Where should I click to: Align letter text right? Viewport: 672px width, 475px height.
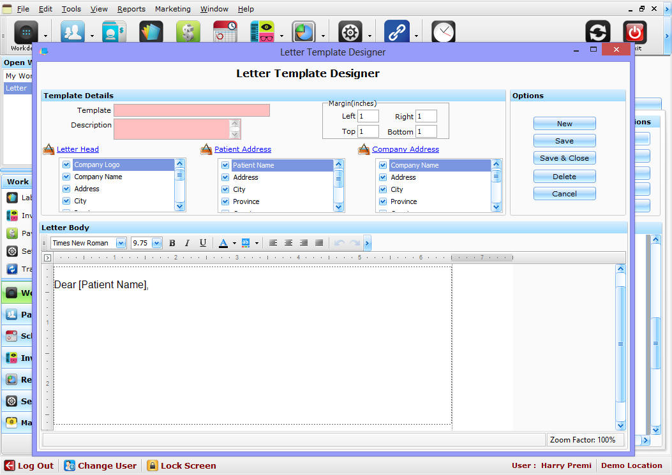point(304,243)
